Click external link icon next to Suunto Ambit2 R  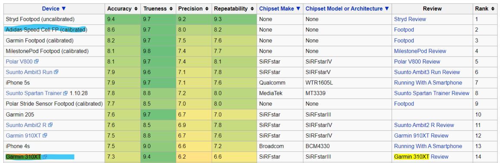coord(51,125)
